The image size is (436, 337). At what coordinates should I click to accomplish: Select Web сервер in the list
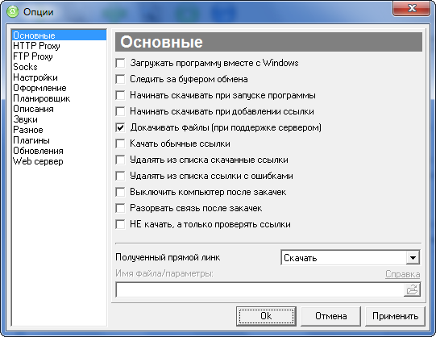(x=59, y=161)
